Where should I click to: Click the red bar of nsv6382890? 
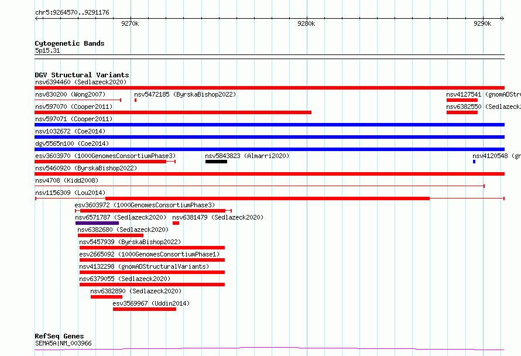(107, 297)
